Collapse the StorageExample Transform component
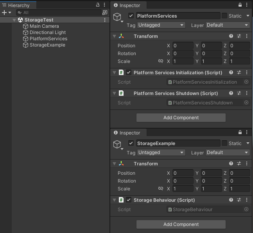 [115, 164]
